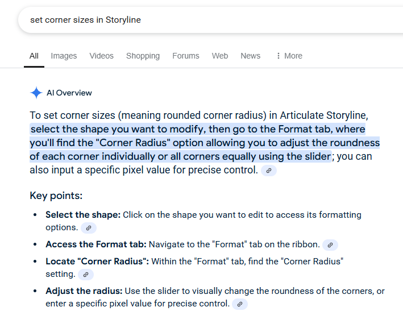Click the bold "Adjust the radius:" text
Image resolution: width=403 pixels, height=336 pixels.
(x=84, y=291)
